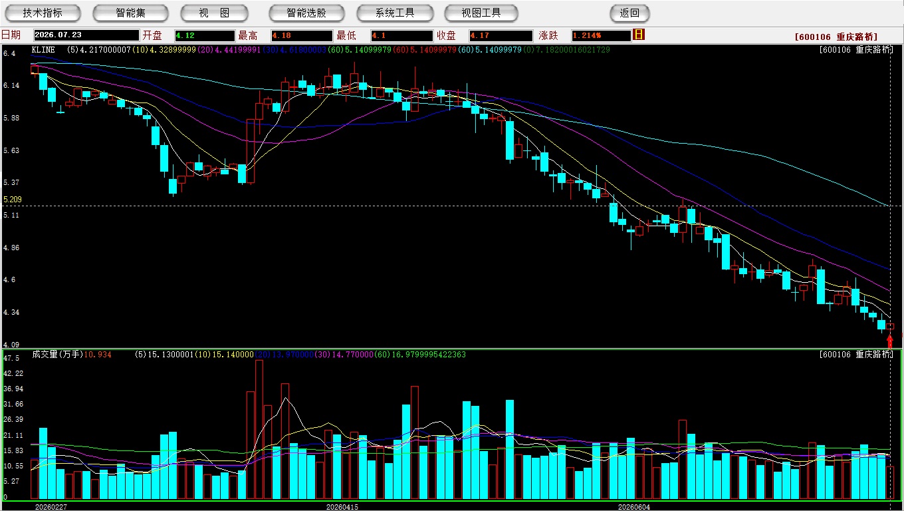Click the tallest red volume bar
This screenshot has width=904, height=511.
(259, 429)
